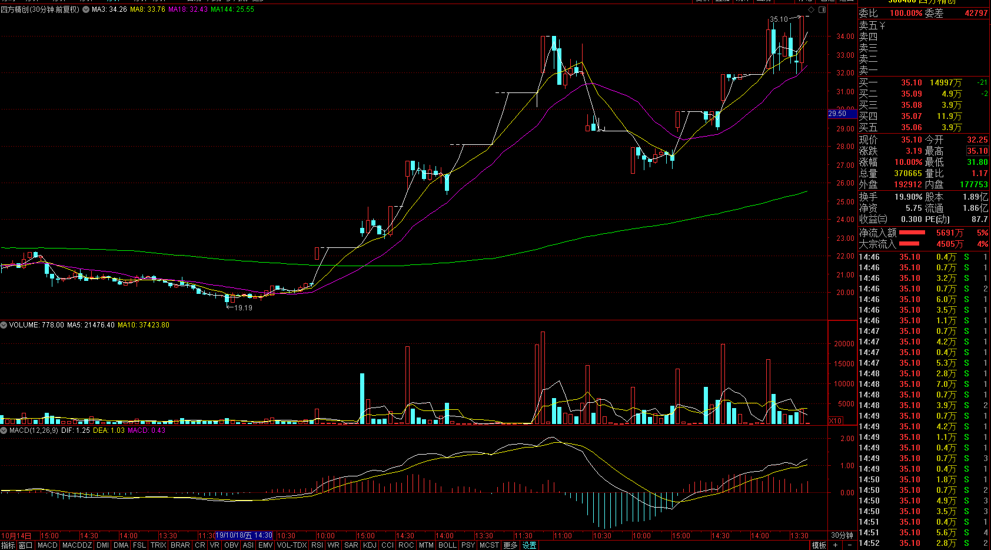Click the 净流入额 5691万 row
The width and height of the screenshot is (991, 550).
(923, 233)
